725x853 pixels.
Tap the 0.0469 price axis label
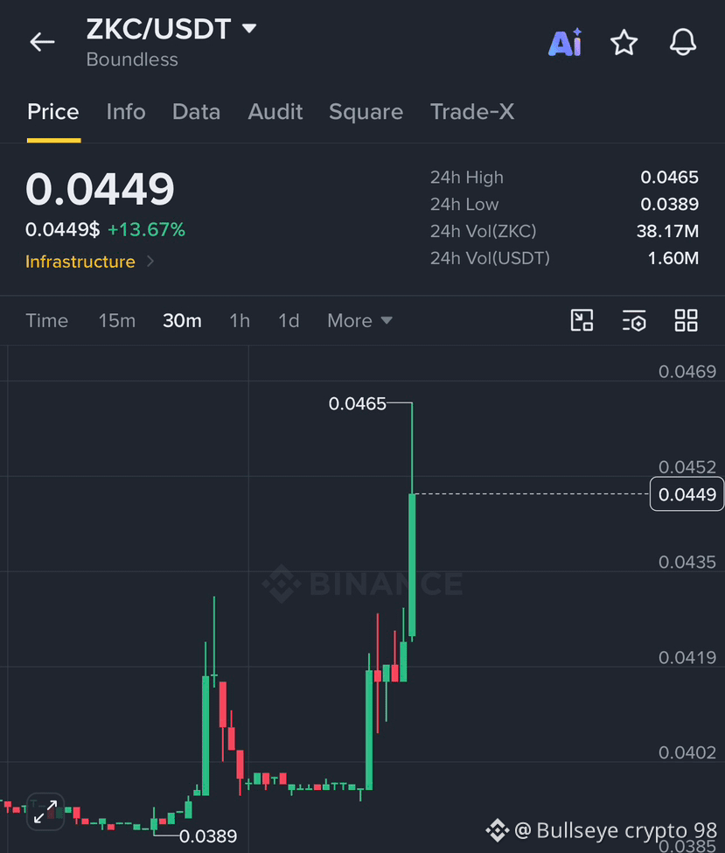pyautogui.click(x=687, y=372)
